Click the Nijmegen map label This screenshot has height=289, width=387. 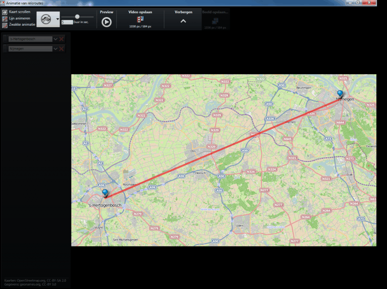click(x=345, y=99)
